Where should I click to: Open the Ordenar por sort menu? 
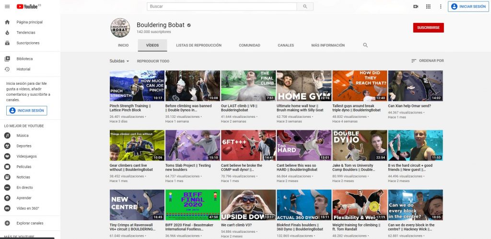click(427, 61)
